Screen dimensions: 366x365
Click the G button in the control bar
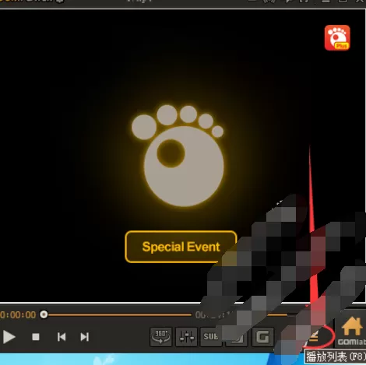262,337
